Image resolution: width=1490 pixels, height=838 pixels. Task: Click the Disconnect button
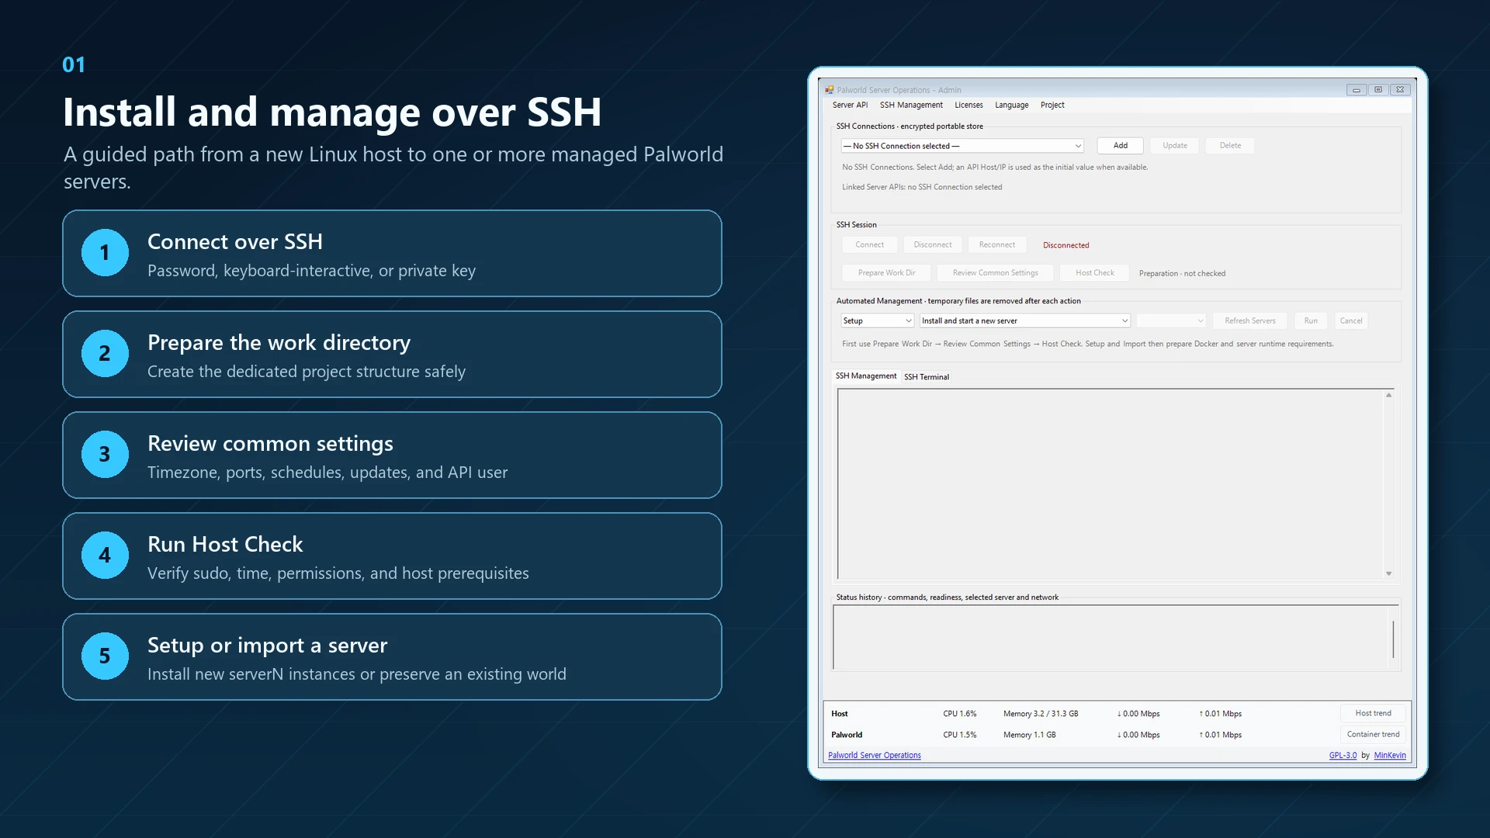(933, 245)
